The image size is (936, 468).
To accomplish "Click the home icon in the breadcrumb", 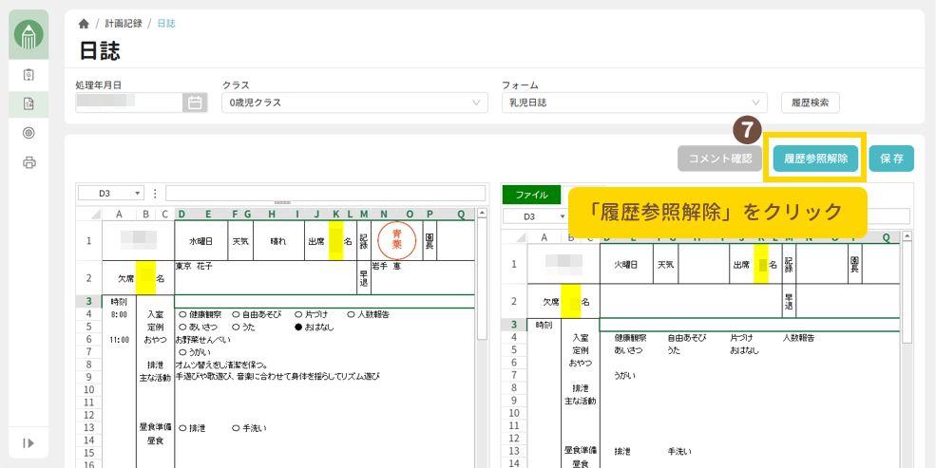I will click(x=84, y=23).
